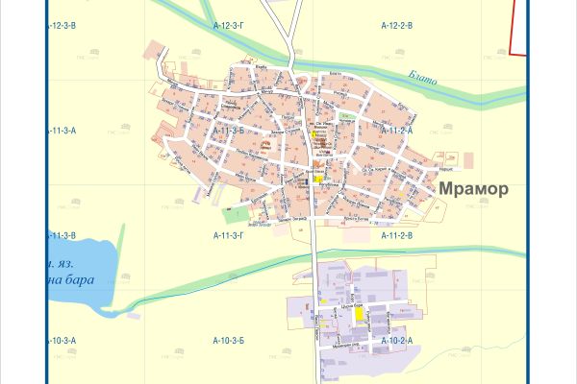Select grid label А-10-2-А
The width and height of the screenshot is (577, 384).
[x=396, y=341]
